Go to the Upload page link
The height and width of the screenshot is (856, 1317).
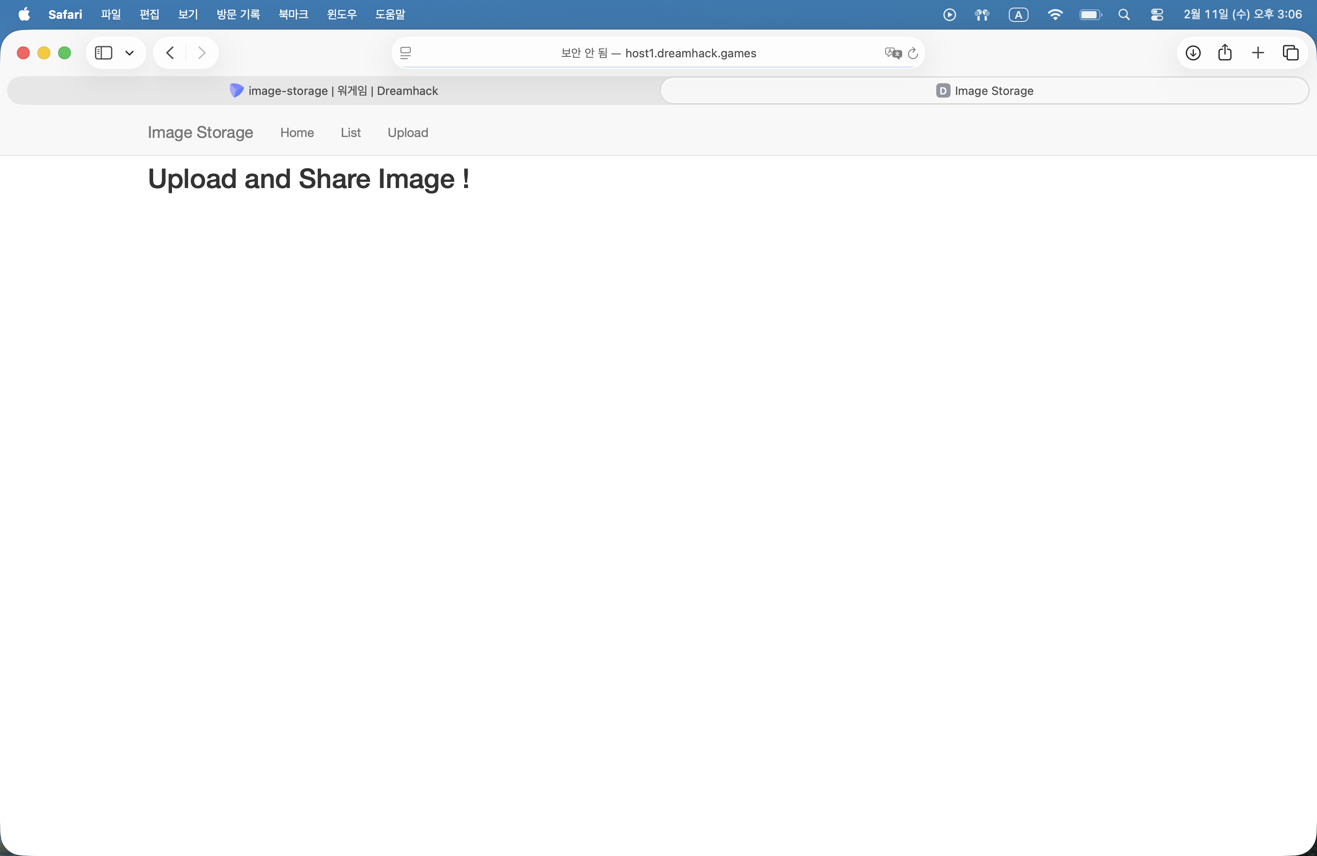click(408, 133)
